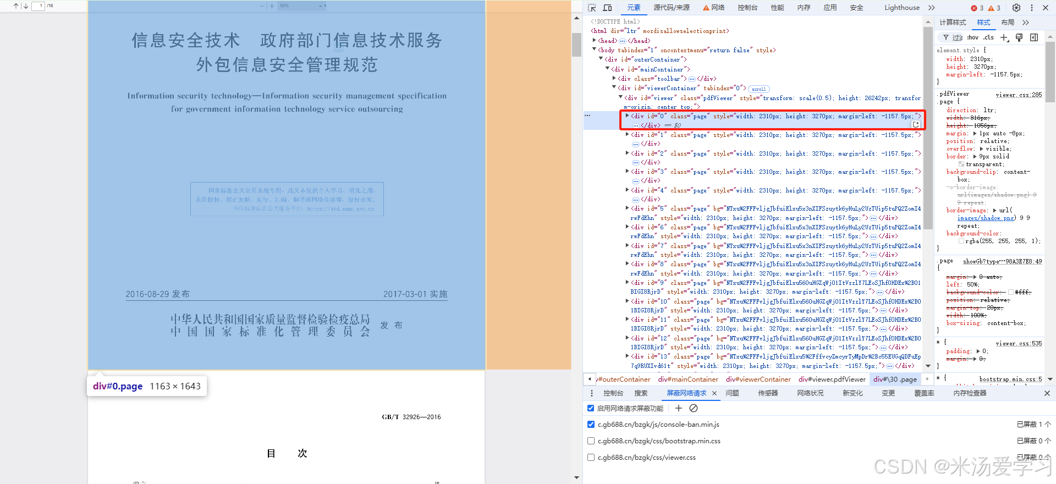This screenshot has width=1056, height=484.
Task: Toggle element rendering emulations brush icon
Action: (x=1019, y=37)
